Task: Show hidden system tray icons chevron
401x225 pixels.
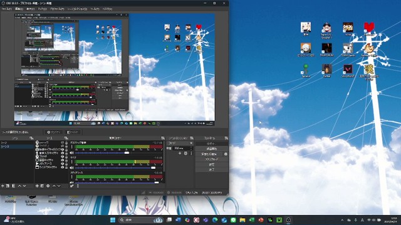Action: click(342, 220)
